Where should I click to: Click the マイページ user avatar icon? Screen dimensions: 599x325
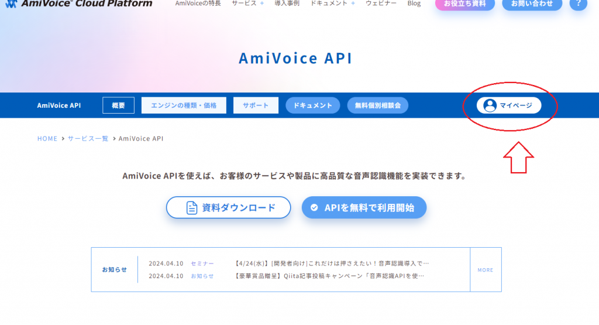(490, 105)
